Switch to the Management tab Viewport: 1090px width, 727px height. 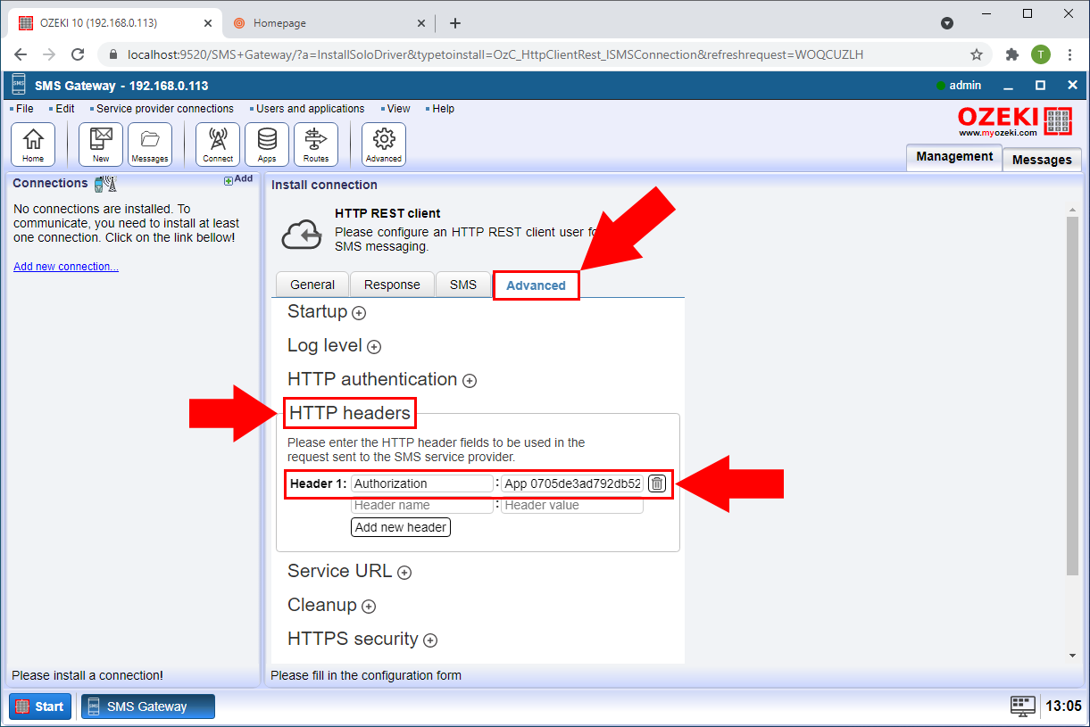pyautogui.click(x=954, y=157)
